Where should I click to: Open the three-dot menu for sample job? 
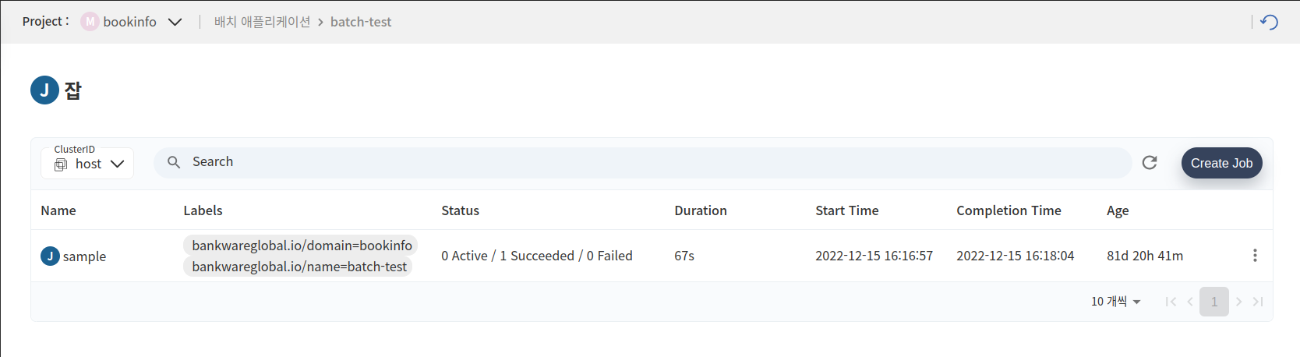pyautogui.click(x=1255, y=256)
